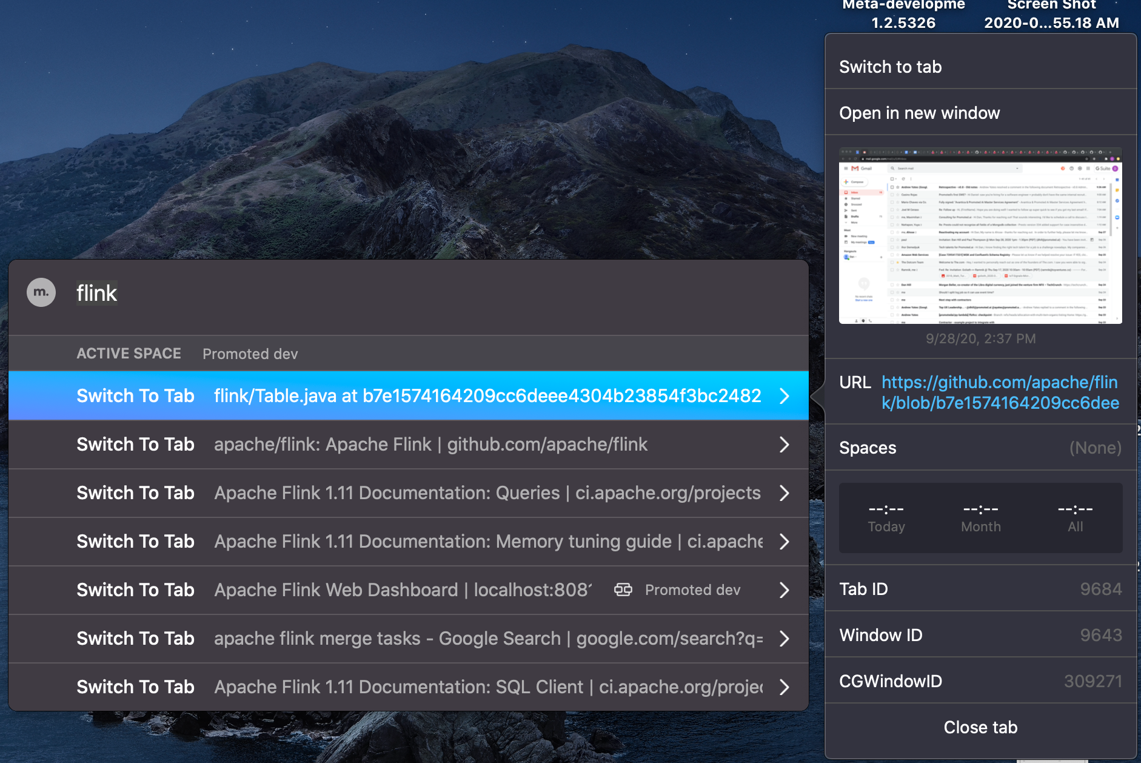Click the 'Promoted dev' active space label
Image resolution: width=1141 pixels, height=763 pixels.
coord(250,354)
